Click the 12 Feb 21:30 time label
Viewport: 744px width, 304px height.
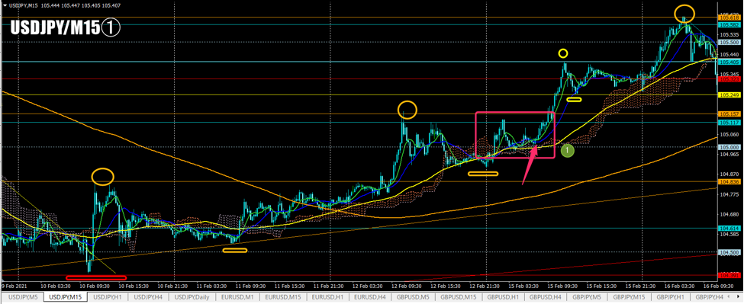click(485, 286)
